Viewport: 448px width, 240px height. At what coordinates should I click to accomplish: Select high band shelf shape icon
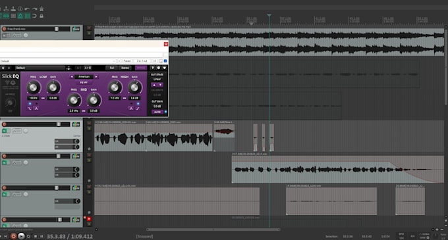138,108
